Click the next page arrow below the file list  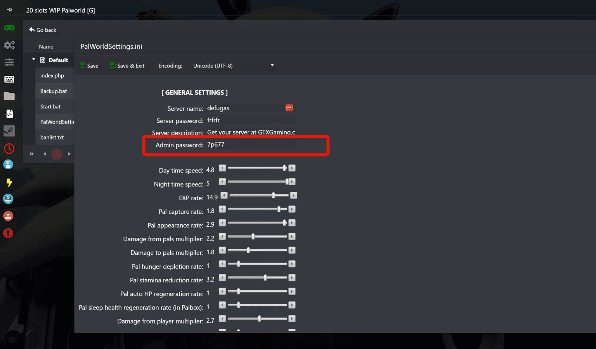pyautogui.click(x=69, y=154)
